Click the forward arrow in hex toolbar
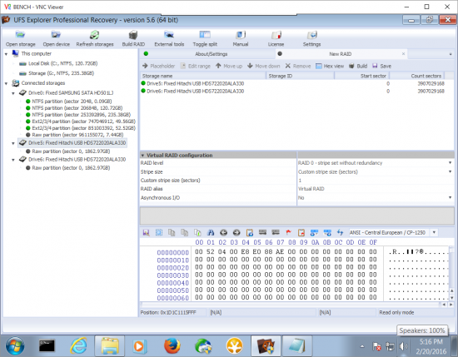Screen dimensions: 458x357 [x=236, y=233]
